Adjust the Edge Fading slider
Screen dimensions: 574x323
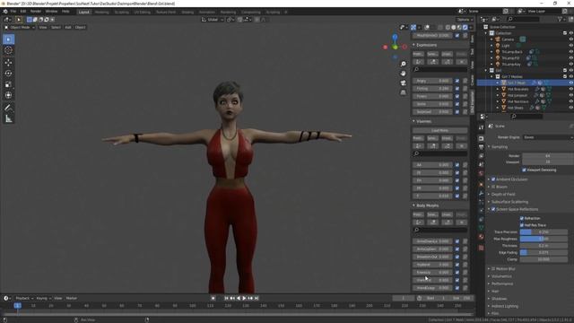coord(544,253)
